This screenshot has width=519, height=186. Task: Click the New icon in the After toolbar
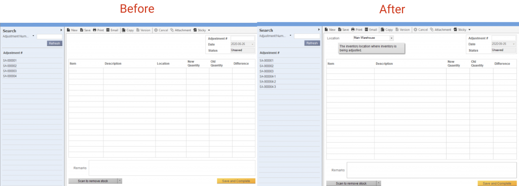coord(326,29)
